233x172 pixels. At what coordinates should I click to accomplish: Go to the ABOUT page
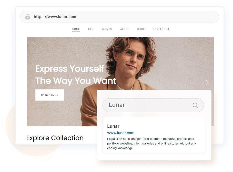tap(125, 29)
